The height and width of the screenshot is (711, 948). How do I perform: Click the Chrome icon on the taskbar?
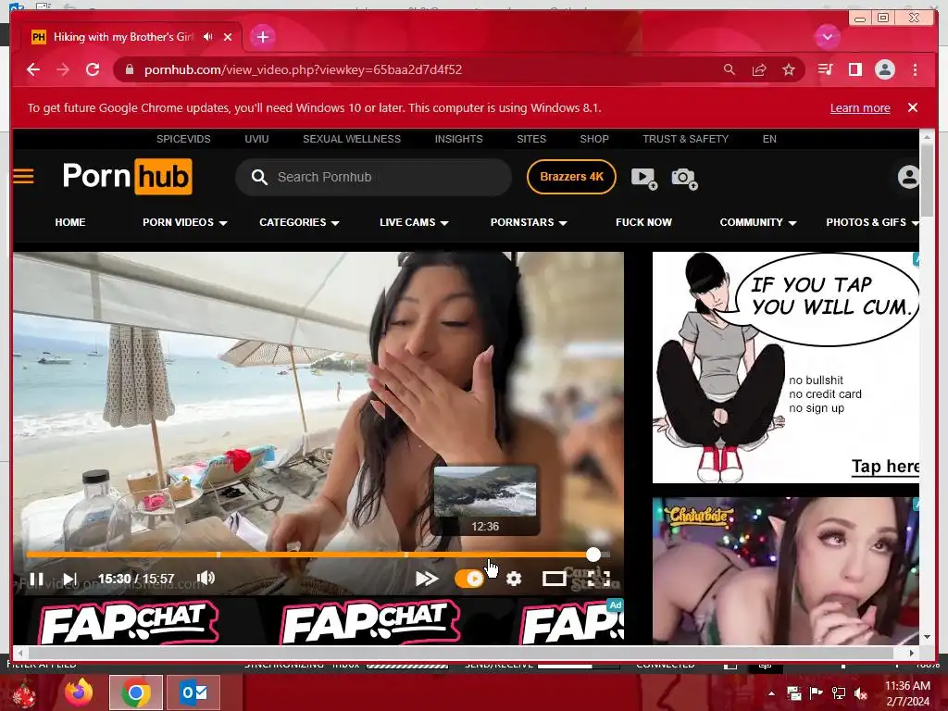click(x=136, y=692)
